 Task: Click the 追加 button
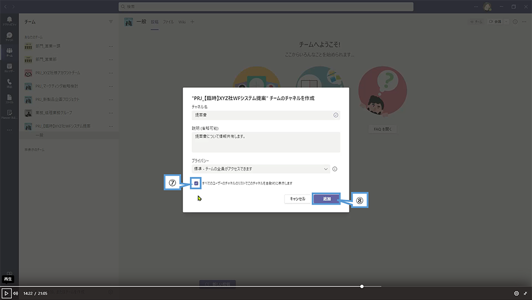click(327, 199)
